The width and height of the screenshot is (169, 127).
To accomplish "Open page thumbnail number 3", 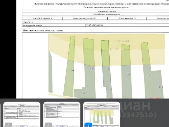I will tap(62, 114).
